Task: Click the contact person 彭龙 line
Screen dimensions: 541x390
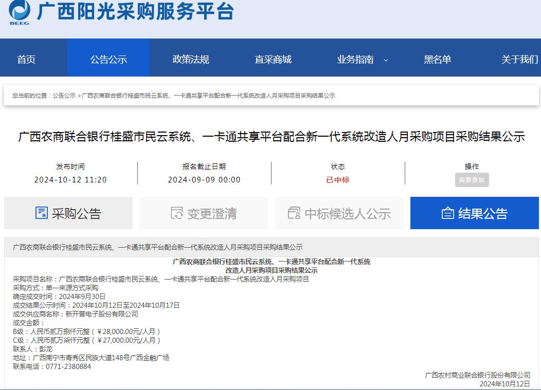Action: (x=33, y=349)
